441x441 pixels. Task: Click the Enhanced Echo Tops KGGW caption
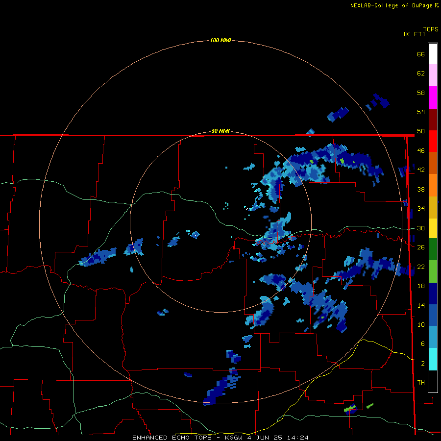click(220, 438)
